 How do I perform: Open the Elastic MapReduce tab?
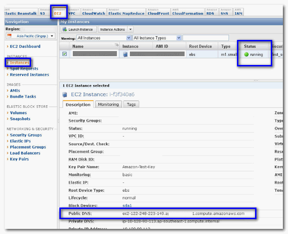[x=126, y=12]
